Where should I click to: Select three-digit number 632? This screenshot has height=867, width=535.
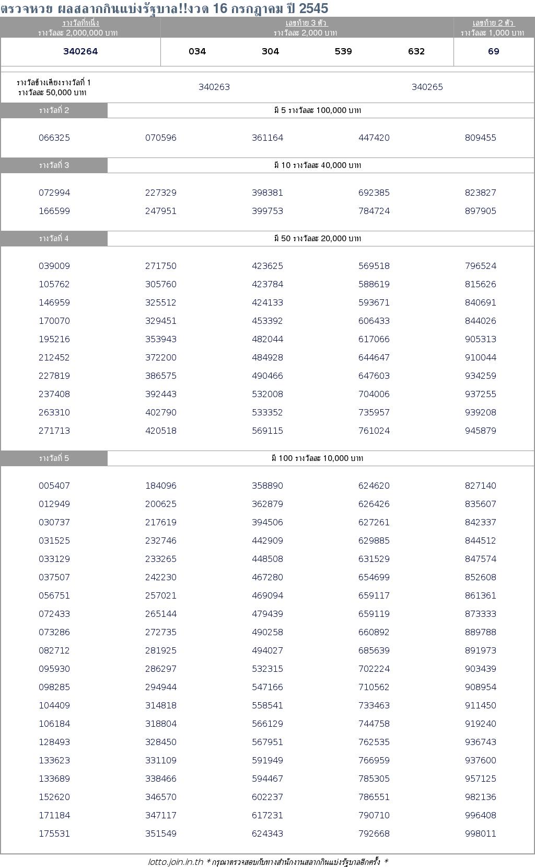(416, 51)
